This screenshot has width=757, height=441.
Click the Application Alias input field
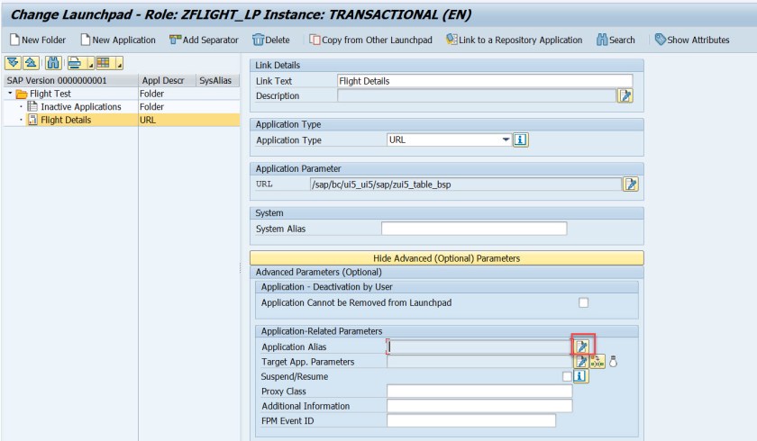click(x=479, y=346)
